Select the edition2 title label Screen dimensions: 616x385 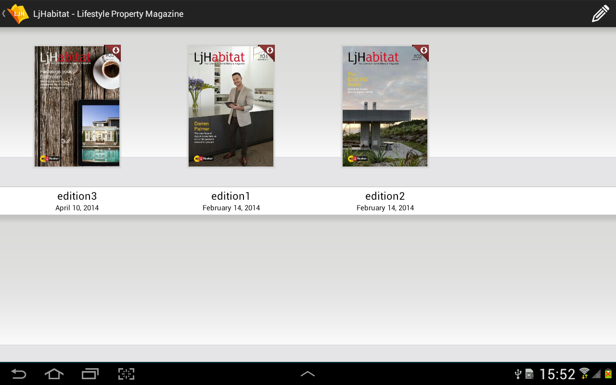click(x=385, y=196)
